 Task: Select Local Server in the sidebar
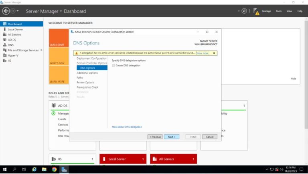22,29
